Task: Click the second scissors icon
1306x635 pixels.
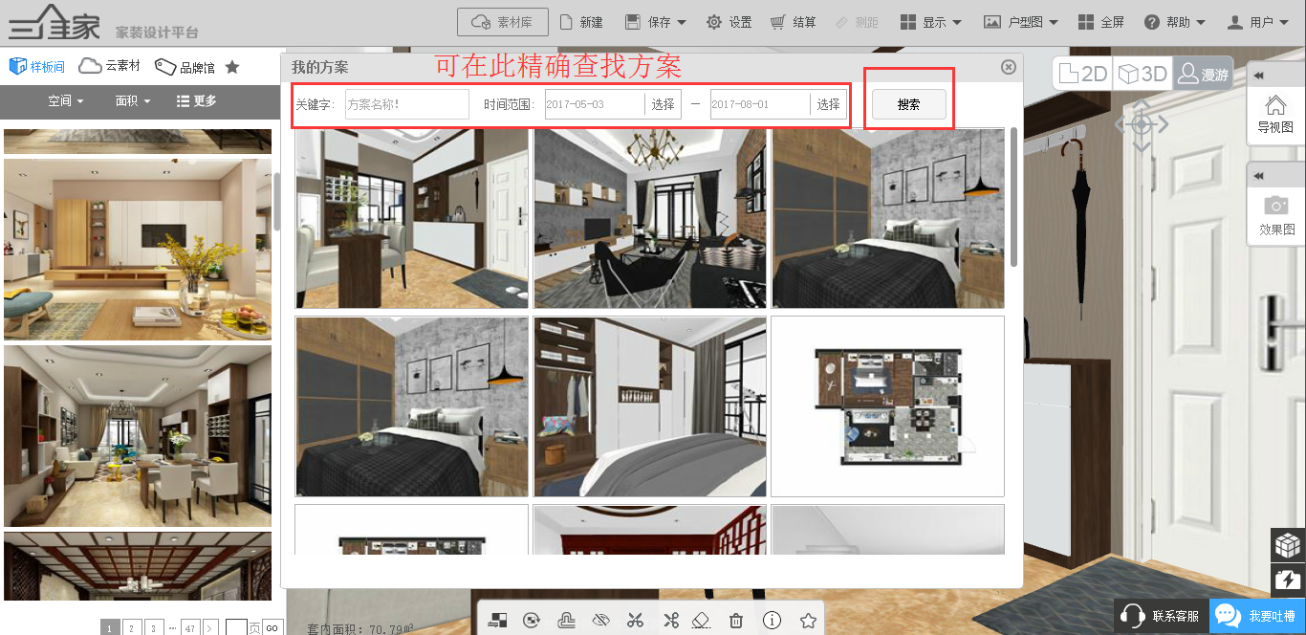Action: (x=670, y=620)
